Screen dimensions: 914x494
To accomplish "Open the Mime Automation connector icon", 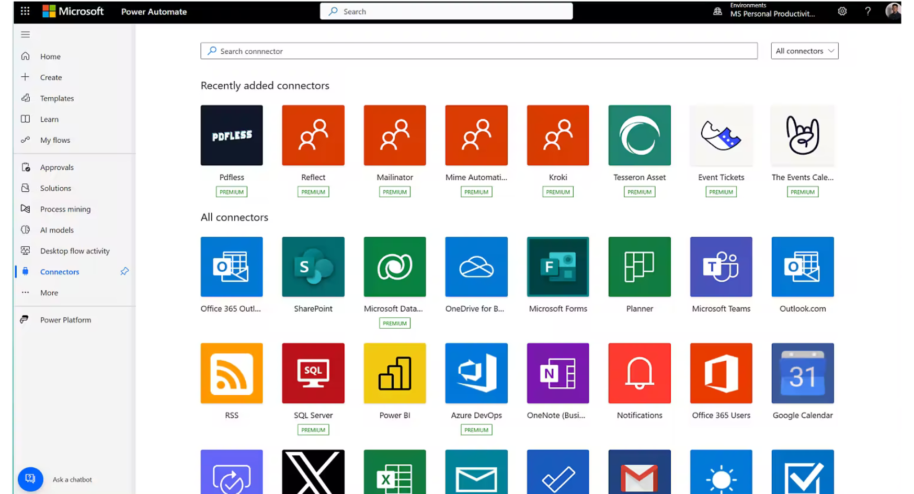I will [x=476, y=135].
